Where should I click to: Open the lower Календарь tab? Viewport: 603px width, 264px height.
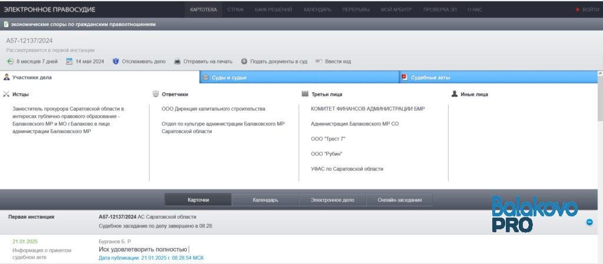pyautogui.click(x=266, y=200)
